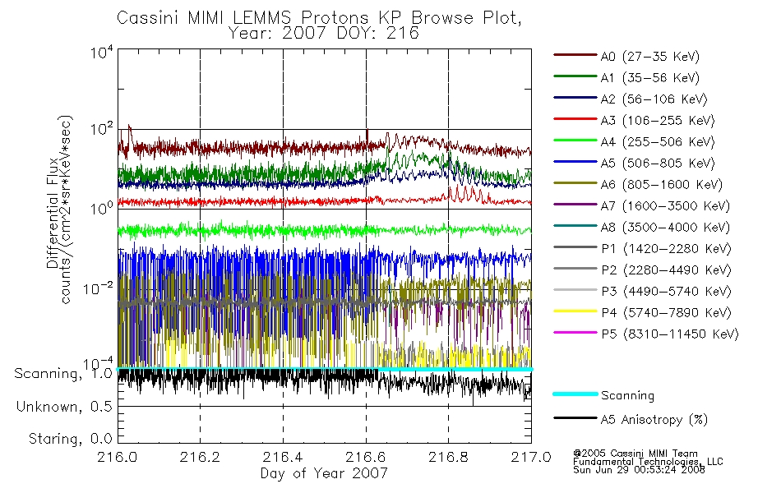Click the Day of Year 2007 axis label
The image size is (781, 493).
pos(324,473)
